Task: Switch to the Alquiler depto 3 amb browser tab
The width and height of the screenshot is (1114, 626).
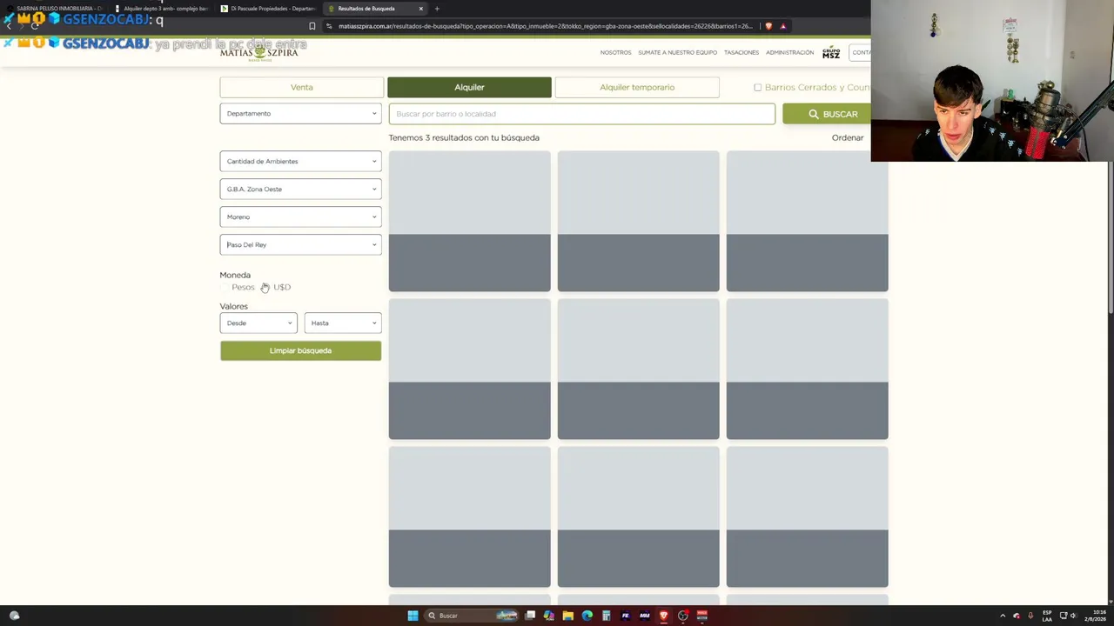Action: point(163,9)
